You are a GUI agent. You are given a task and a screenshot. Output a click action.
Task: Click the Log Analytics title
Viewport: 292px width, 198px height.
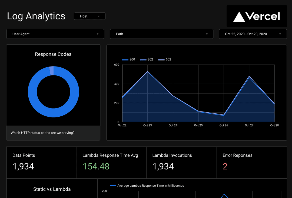36,16
